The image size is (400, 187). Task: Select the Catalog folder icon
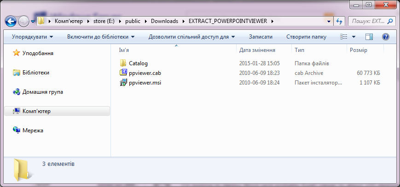pyautogui.click(x=123, y=63)
